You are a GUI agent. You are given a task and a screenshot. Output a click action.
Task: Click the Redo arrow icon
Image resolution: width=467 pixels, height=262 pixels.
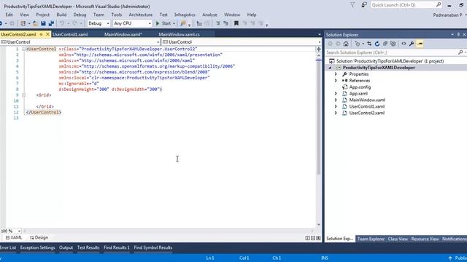pos(74,23)
